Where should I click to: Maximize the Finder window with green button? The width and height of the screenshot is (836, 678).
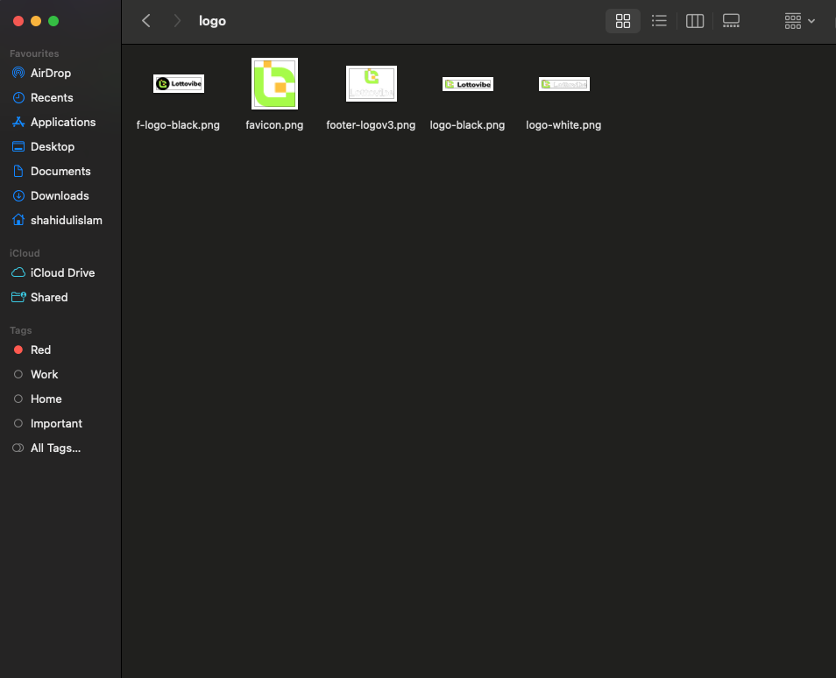(53, 21)
